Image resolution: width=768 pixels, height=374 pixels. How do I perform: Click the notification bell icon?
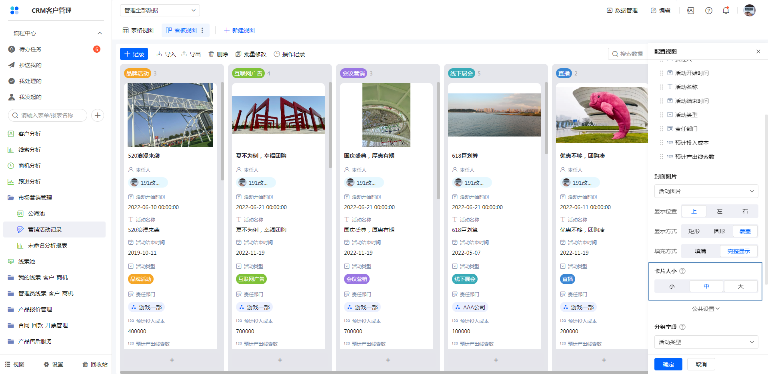726,10
